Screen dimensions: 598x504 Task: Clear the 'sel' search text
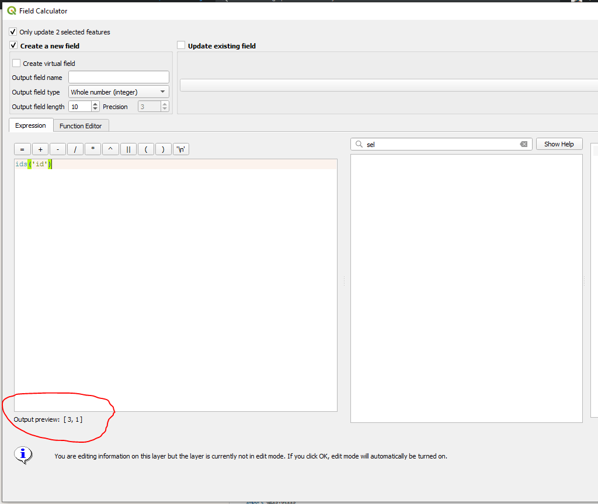point(524,144)
